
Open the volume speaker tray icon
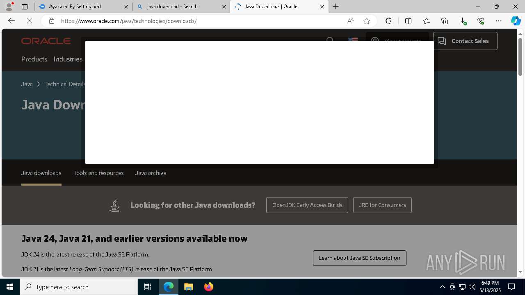click(x=472, y=287)
